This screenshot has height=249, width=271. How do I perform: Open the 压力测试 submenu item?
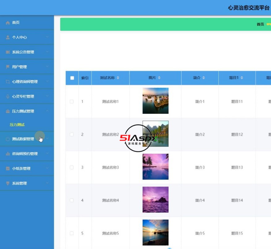pos(17,125)
